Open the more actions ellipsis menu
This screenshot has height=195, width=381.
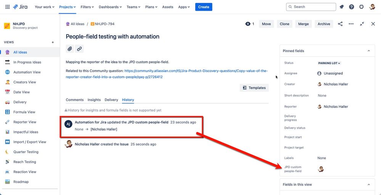tap(351, 24)
